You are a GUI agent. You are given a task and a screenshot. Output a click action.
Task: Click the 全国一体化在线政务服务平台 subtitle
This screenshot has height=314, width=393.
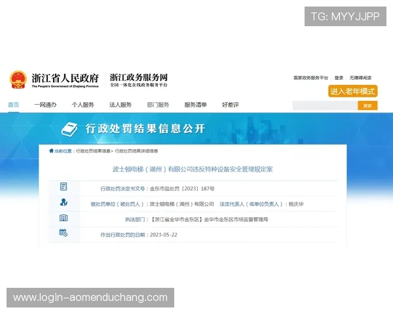click(x=139, y=85)
